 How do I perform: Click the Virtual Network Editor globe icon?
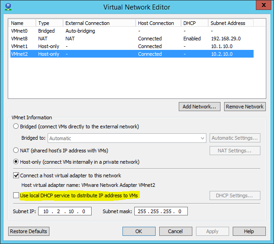tap(8, 7)
